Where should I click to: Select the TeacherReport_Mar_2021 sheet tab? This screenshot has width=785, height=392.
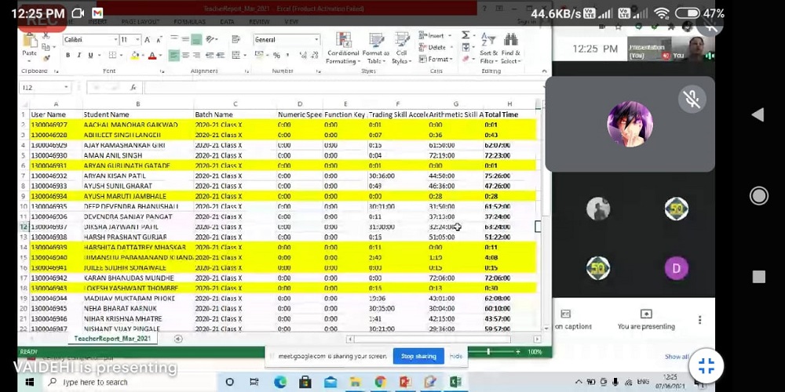111,339
